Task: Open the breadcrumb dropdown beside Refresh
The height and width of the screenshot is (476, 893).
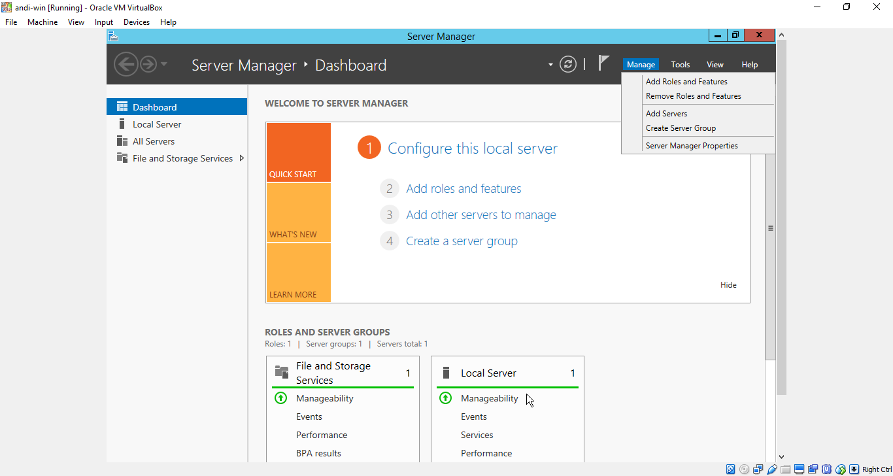Action: tap(550, 65)
